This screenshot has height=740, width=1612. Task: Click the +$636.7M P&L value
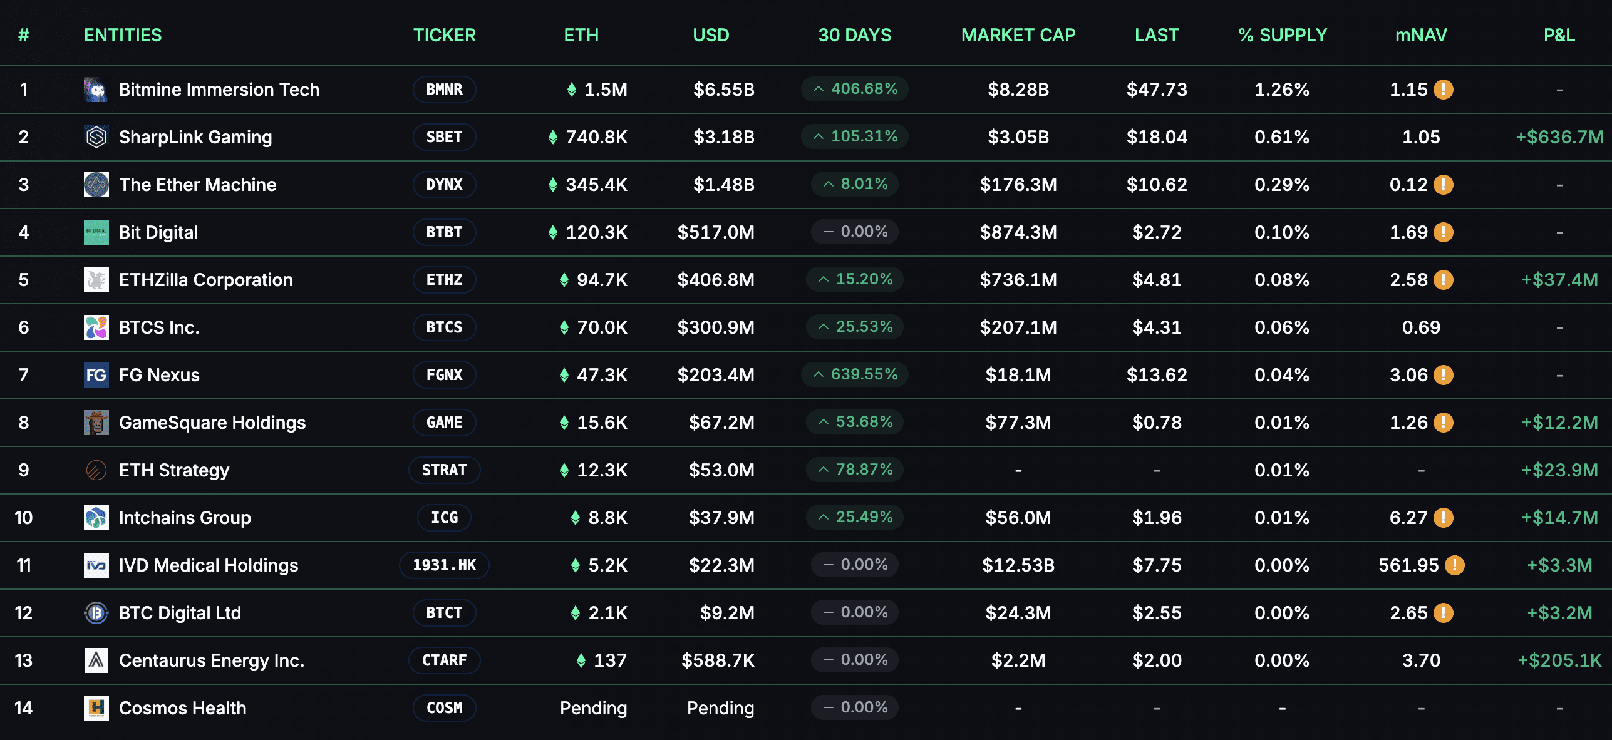click(x=1559, y=137)
